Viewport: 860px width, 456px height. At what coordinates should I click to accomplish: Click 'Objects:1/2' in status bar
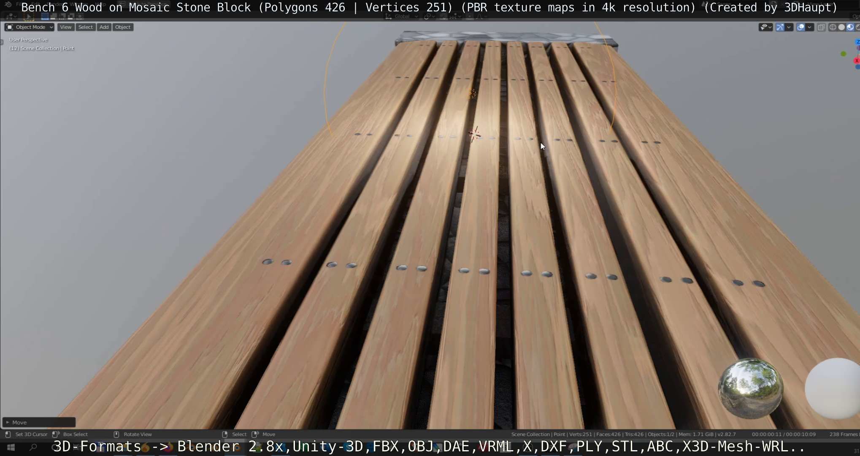click(661, 434)
